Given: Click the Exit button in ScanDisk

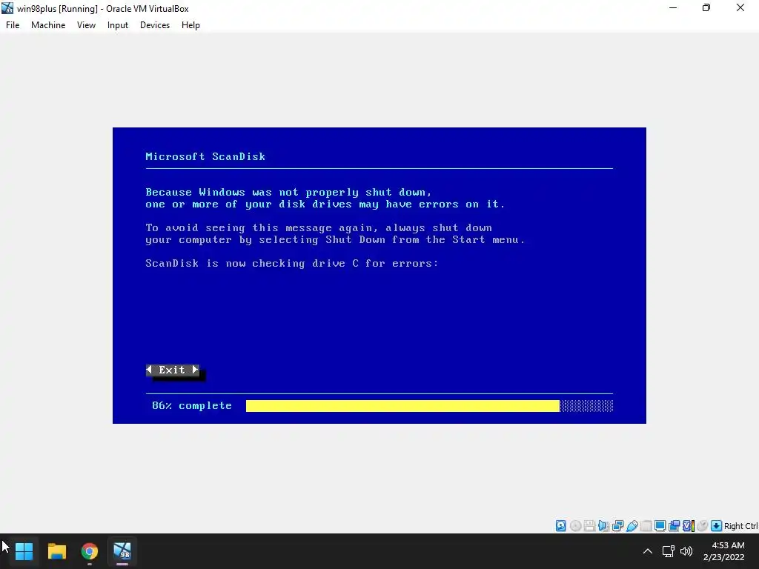Looking at the screenshot, I should tap(172, 370).
